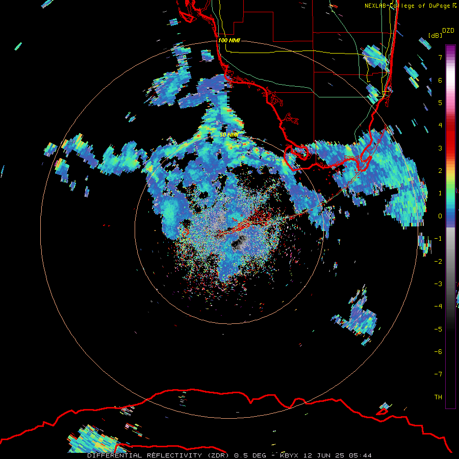
Task: Click the TH threshold label on the scale
Action: point(438,397)
